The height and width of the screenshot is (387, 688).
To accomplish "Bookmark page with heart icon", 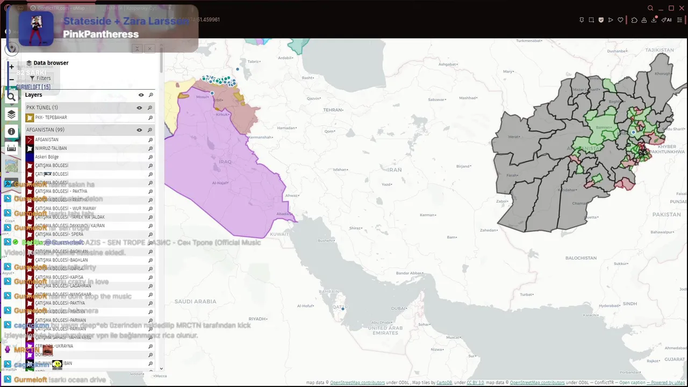I will click(x=620, y=20).
